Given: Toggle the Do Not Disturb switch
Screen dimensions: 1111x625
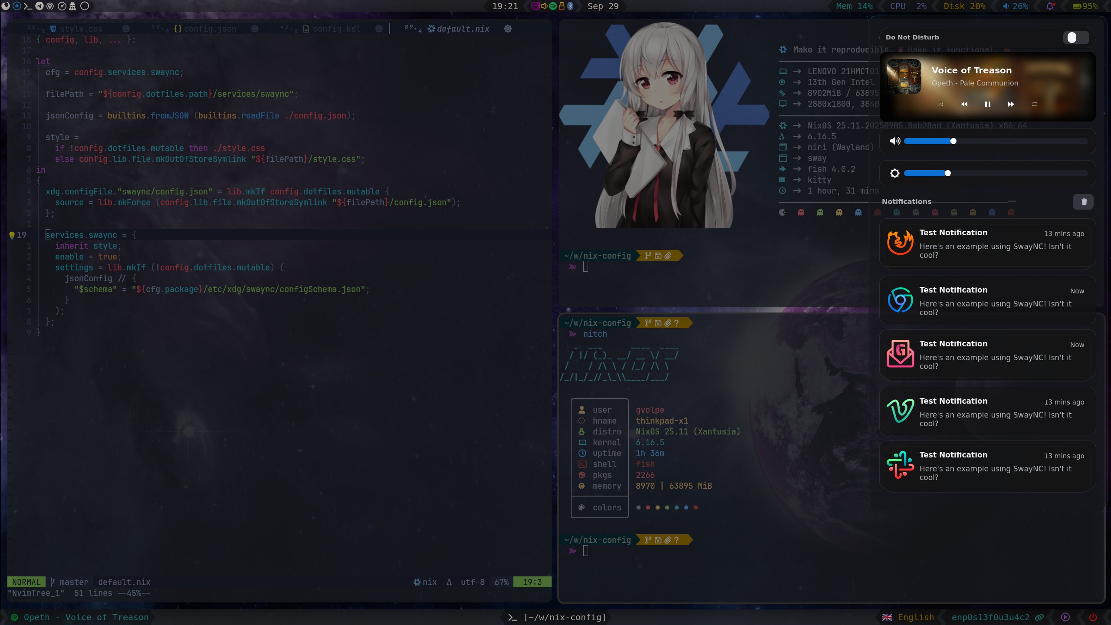Looking at the screenshot, I should point(1075,37).
